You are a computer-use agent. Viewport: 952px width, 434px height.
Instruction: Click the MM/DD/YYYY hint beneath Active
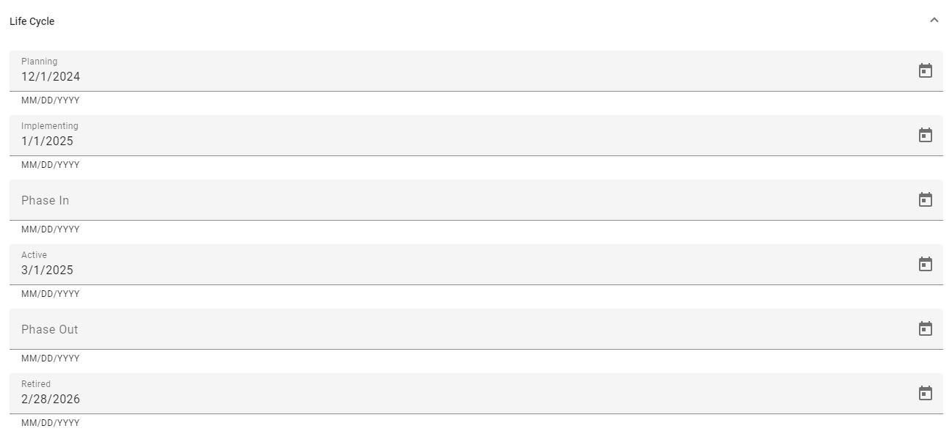[51, 294]
